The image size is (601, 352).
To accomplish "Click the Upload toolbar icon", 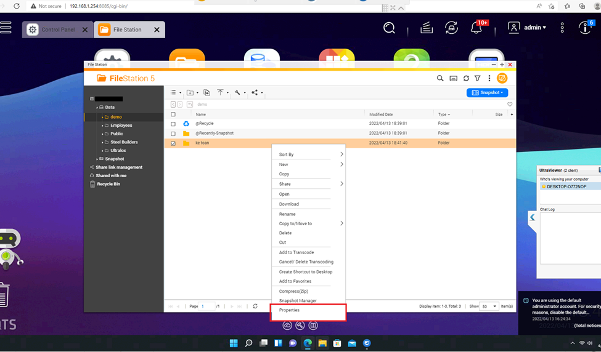I will click(220, 93).
